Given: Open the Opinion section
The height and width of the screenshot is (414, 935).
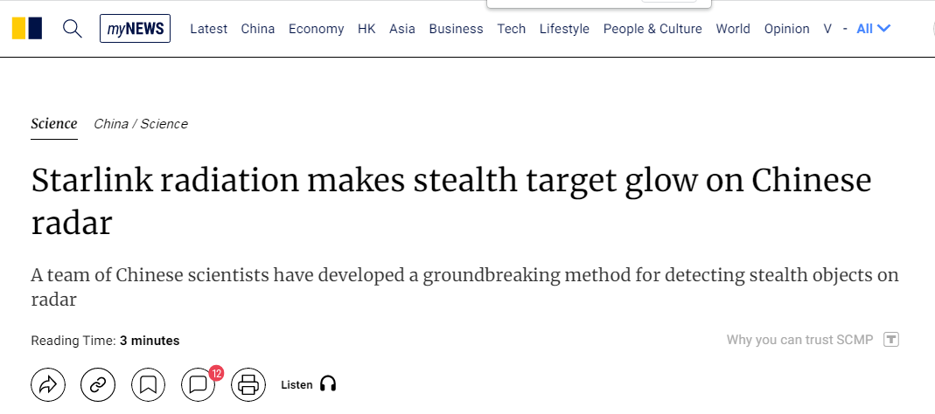Looking at the screenshot, I should click(786, 29).
